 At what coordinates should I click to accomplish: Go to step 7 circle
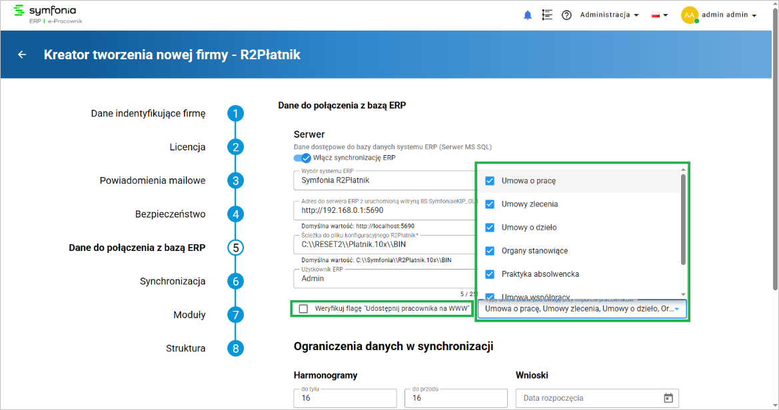pos(235,315)
